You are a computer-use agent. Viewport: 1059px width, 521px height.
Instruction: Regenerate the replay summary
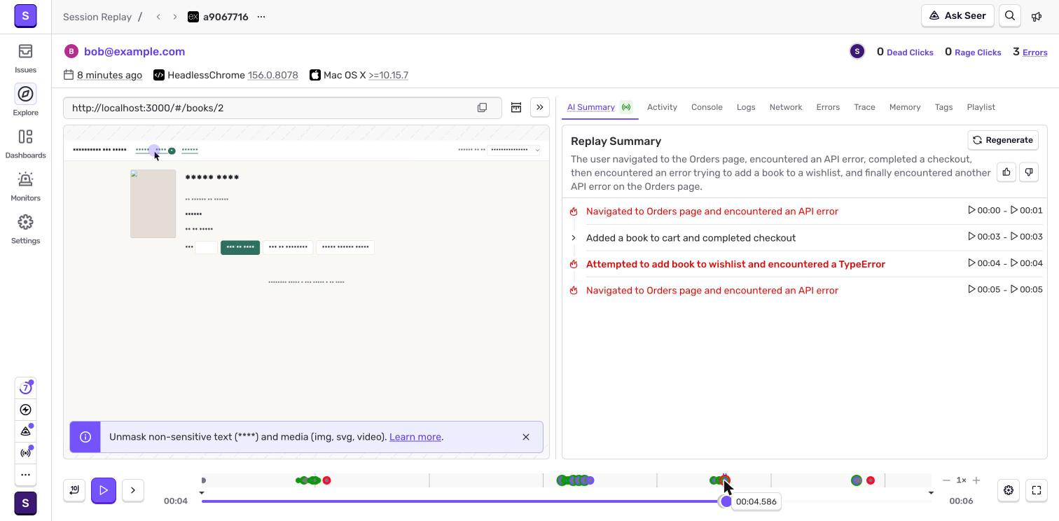click(x=1003, y=140)
